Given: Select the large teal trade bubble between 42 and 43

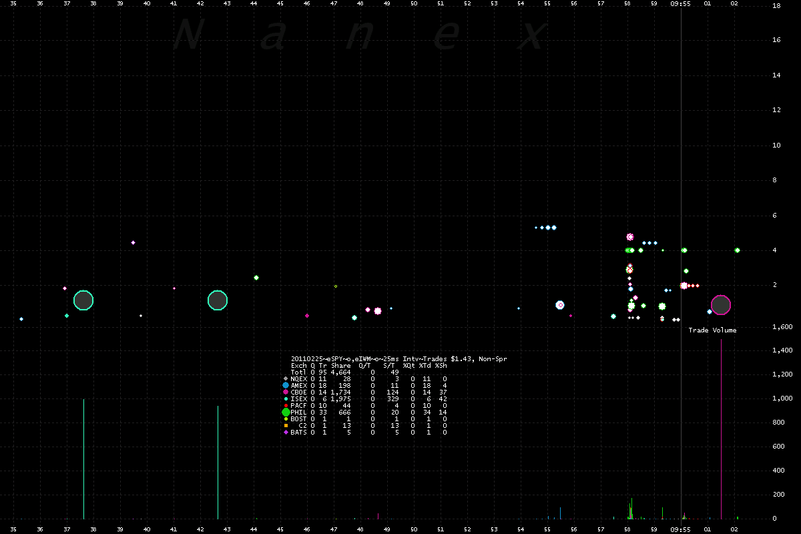Looking at the screenshot, I should click(x=218, y=300).
